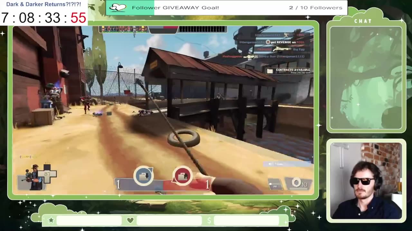Click the streamer webcam feed
This screenshot has height=231, width=412.
(366, 181)
